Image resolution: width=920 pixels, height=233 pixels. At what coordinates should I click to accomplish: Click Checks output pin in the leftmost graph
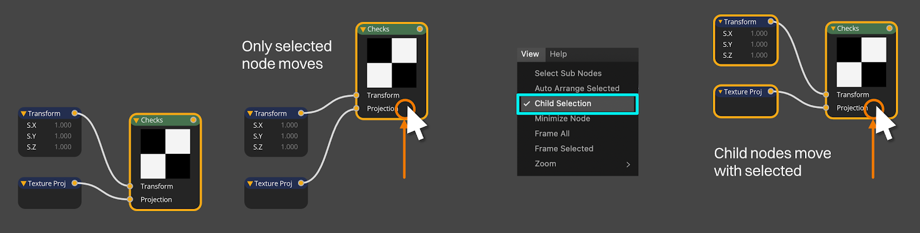coord(193,120)
